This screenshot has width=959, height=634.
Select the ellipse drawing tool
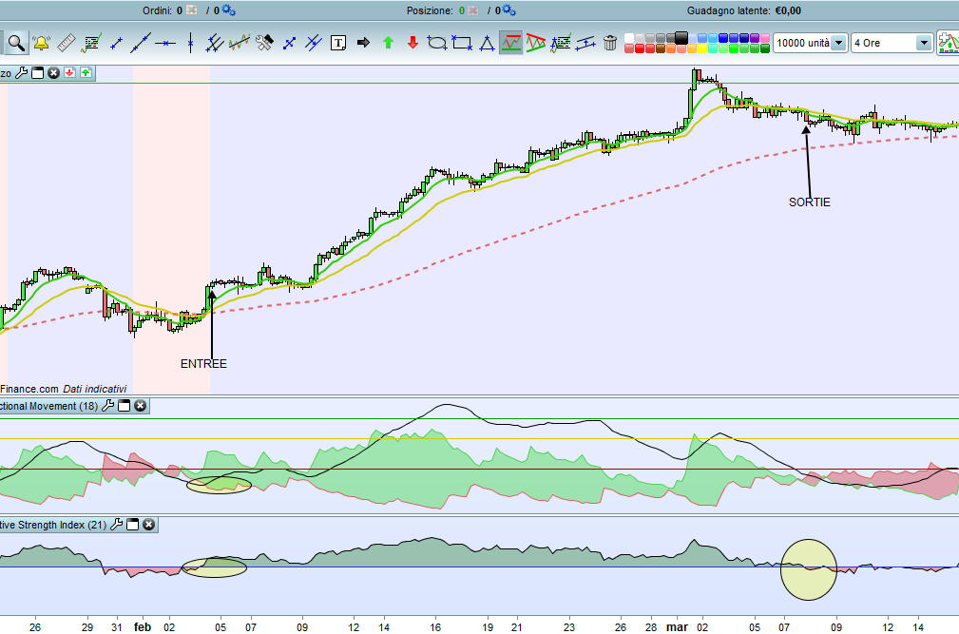[x=436, y=43]
